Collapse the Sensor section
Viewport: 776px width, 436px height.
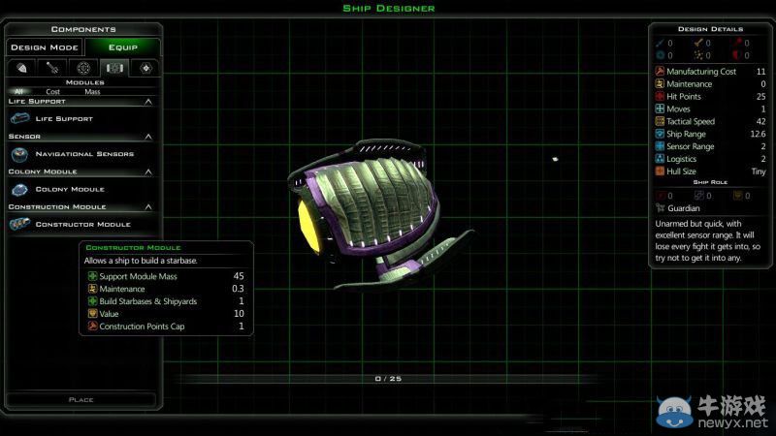click(148, 137)
